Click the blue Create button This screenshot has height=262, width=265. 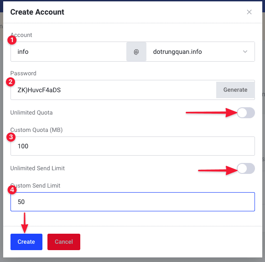26,242
